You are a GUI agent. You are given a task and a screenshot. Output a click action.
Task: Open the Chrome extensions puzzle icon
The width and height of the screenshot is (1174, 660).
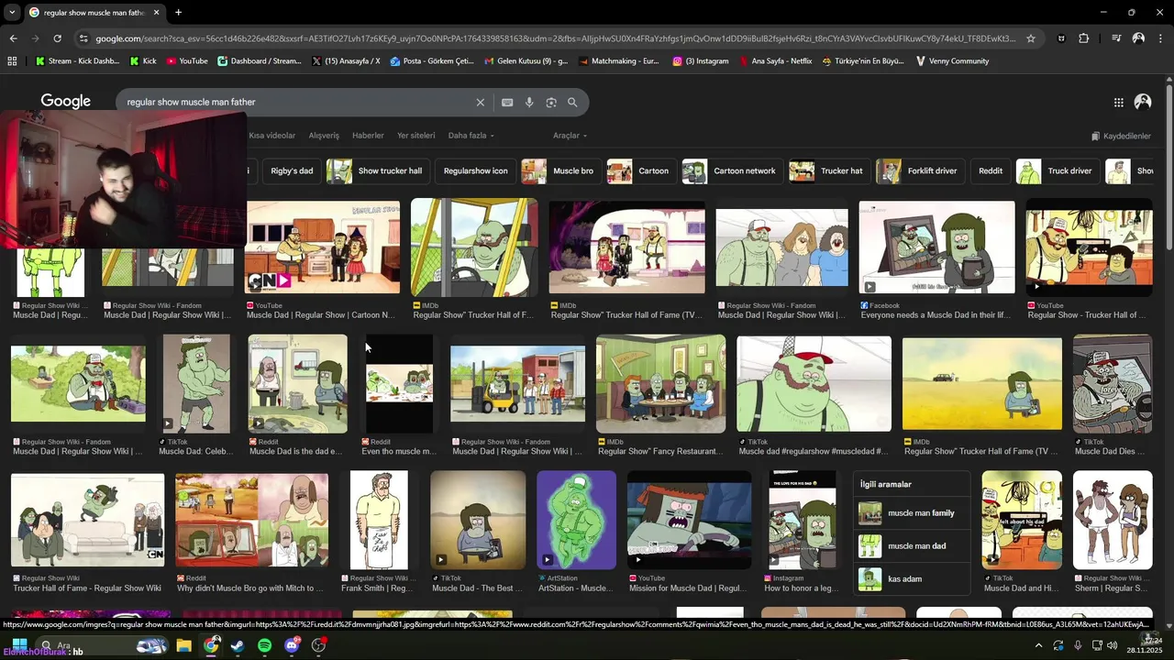point(1084,38)
